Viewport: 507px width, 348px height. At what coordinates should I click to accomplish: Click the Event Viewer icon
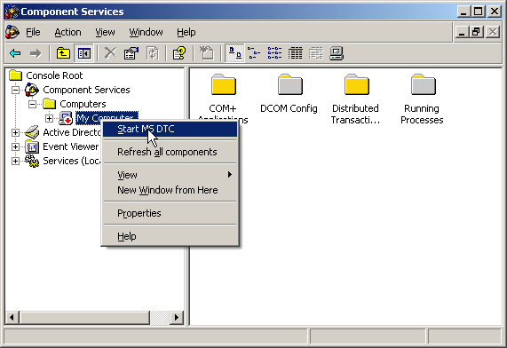(32, 146)
